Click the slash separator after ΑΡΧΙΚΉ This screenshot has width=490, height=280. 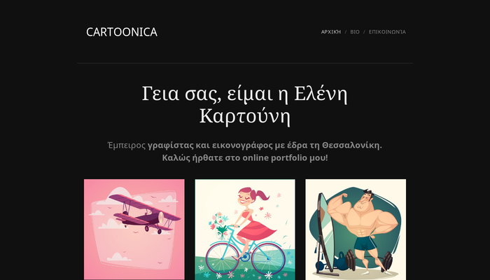pyautogui.click(x=346, y=32)
